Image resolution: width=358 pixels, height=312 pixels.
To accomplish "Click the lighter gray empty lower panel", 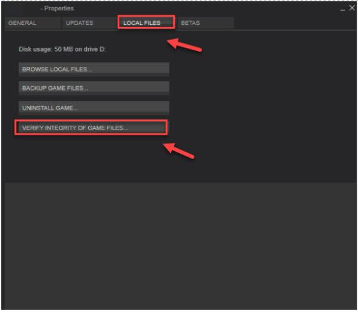I will click(180, 246).
